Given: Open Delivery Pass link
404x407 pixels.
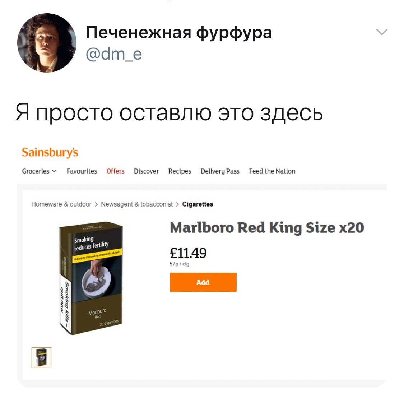Looking at the screenshot, I should click(220, 171).
